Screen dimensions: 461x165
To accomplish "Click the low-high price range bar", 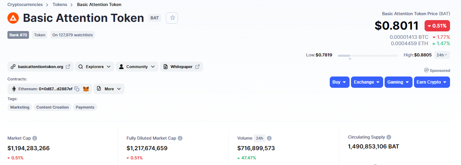I will coord(368,55).
